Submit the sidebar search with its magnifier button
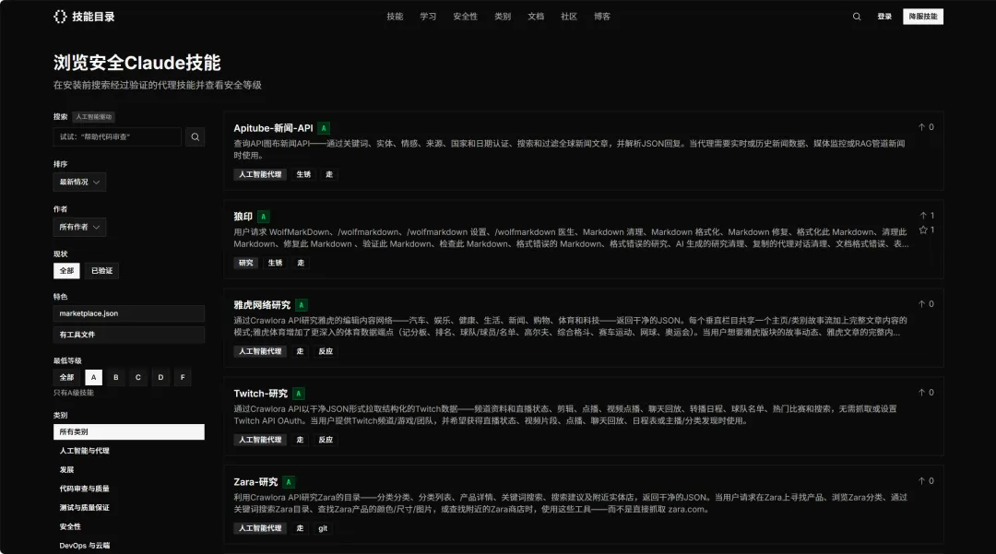The height and width of the screenshot is (554, 996). (195, 137)
